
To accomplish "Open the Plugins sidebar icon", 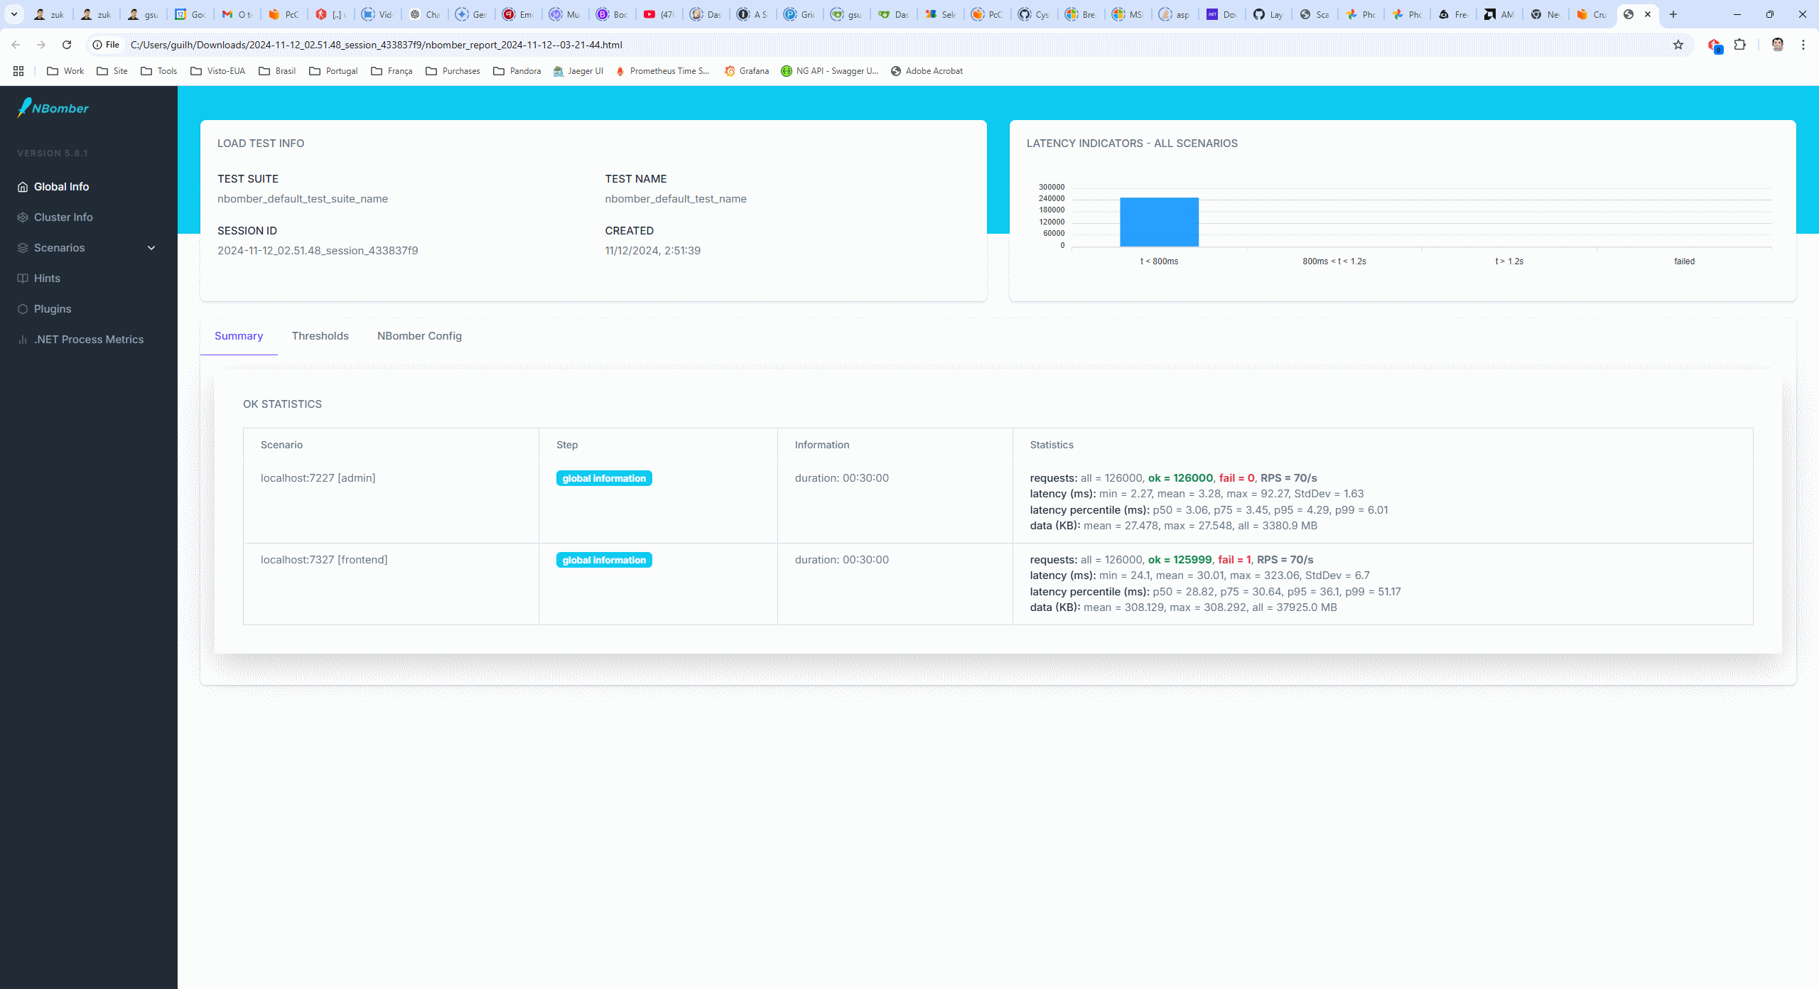I will (23, 309).
